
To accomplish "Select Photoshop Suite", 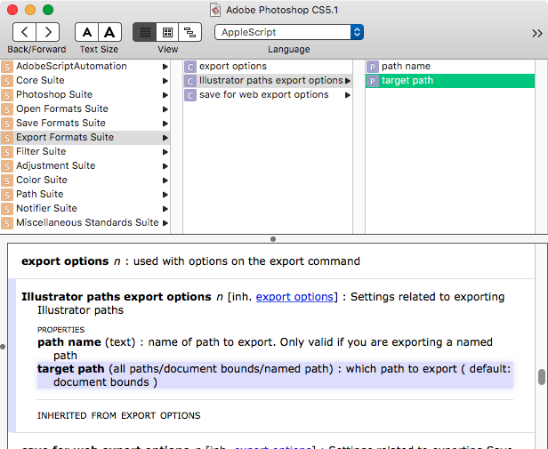I will (x=85, y=95).
